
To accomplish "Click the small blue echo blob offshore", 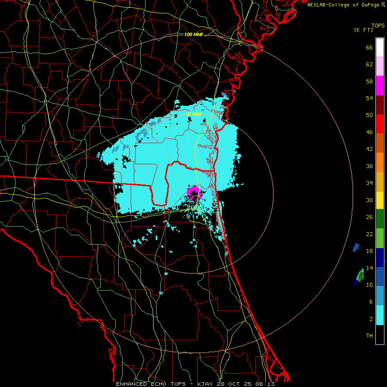I will point(356,247).
